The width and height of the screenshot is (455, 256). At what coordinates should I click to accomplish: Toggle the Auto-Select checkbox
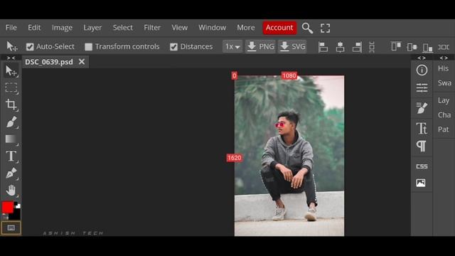tap(30, 47)
